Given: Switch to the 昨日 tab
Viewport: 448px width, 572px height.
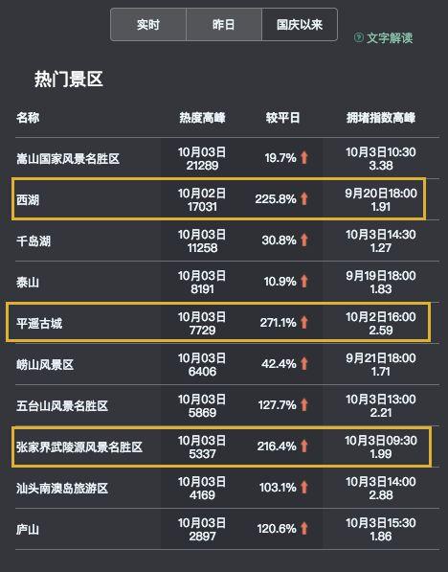Looking at the screenshot, I should click(x=224, y=25).
